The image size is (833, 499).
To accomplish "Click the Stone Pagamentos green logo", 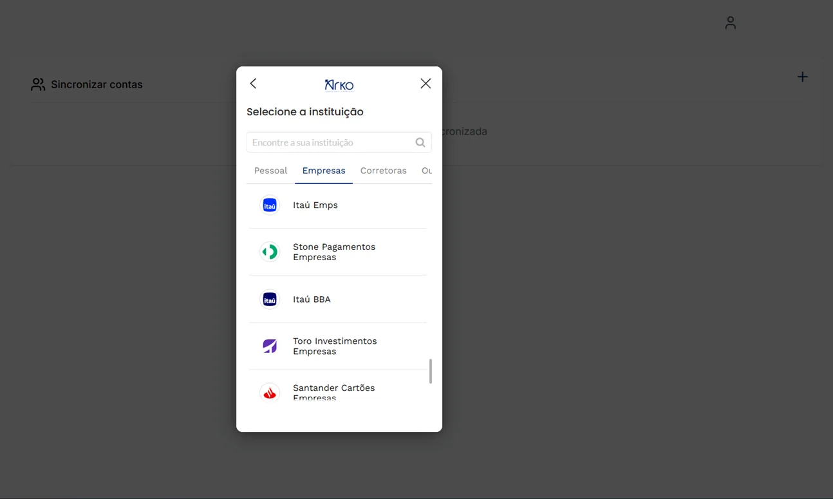I will [x=270, y=252].
